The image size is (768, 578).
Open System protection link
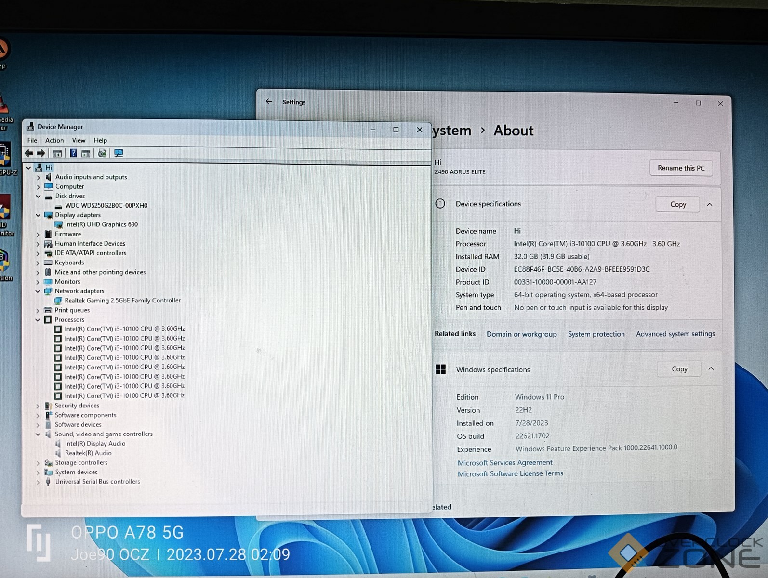pos(596,334)
